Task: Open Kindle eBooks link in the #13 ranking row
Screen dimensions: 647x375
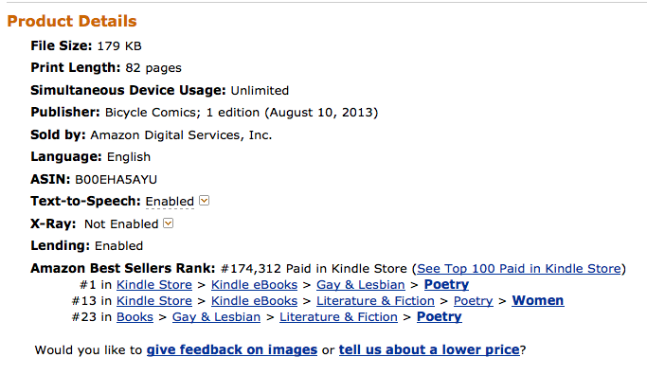Action: click(x=254, y=301)
